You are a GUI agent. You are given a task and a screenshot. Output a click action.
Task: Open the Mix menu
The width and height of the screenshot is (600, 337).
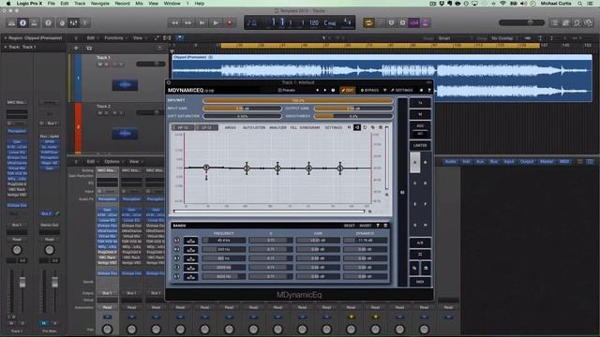tap(139, 3)
